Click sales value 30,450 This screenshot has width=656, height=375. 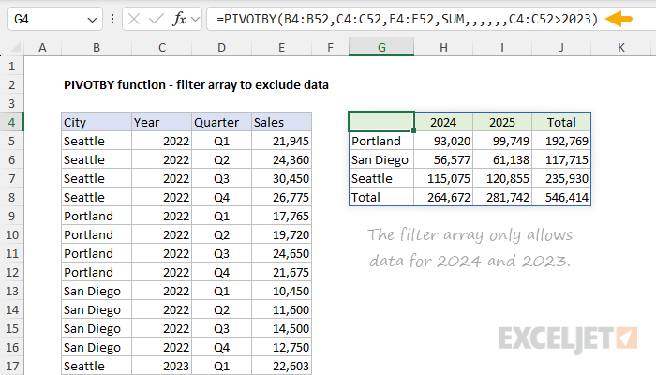click(x=281, y=179)
